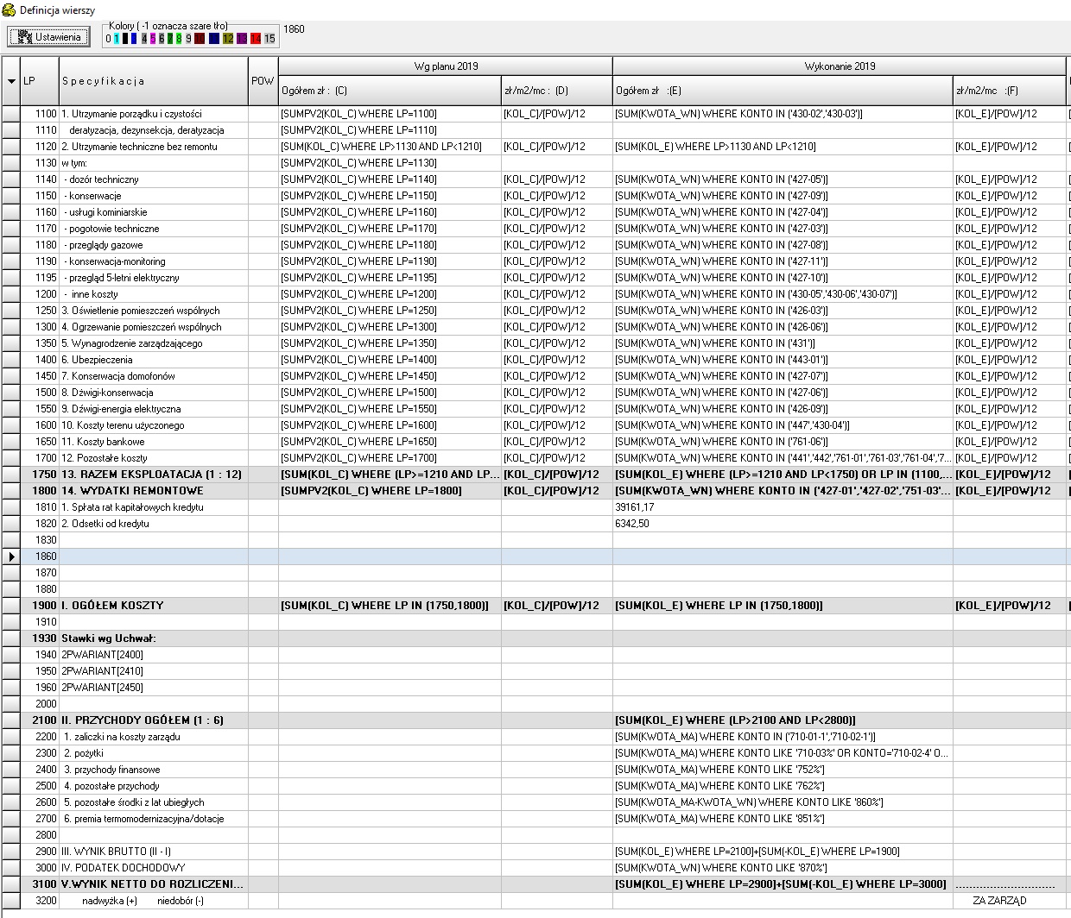
Task: Pick the cyan color swatch 1
Action: point(117,39)
